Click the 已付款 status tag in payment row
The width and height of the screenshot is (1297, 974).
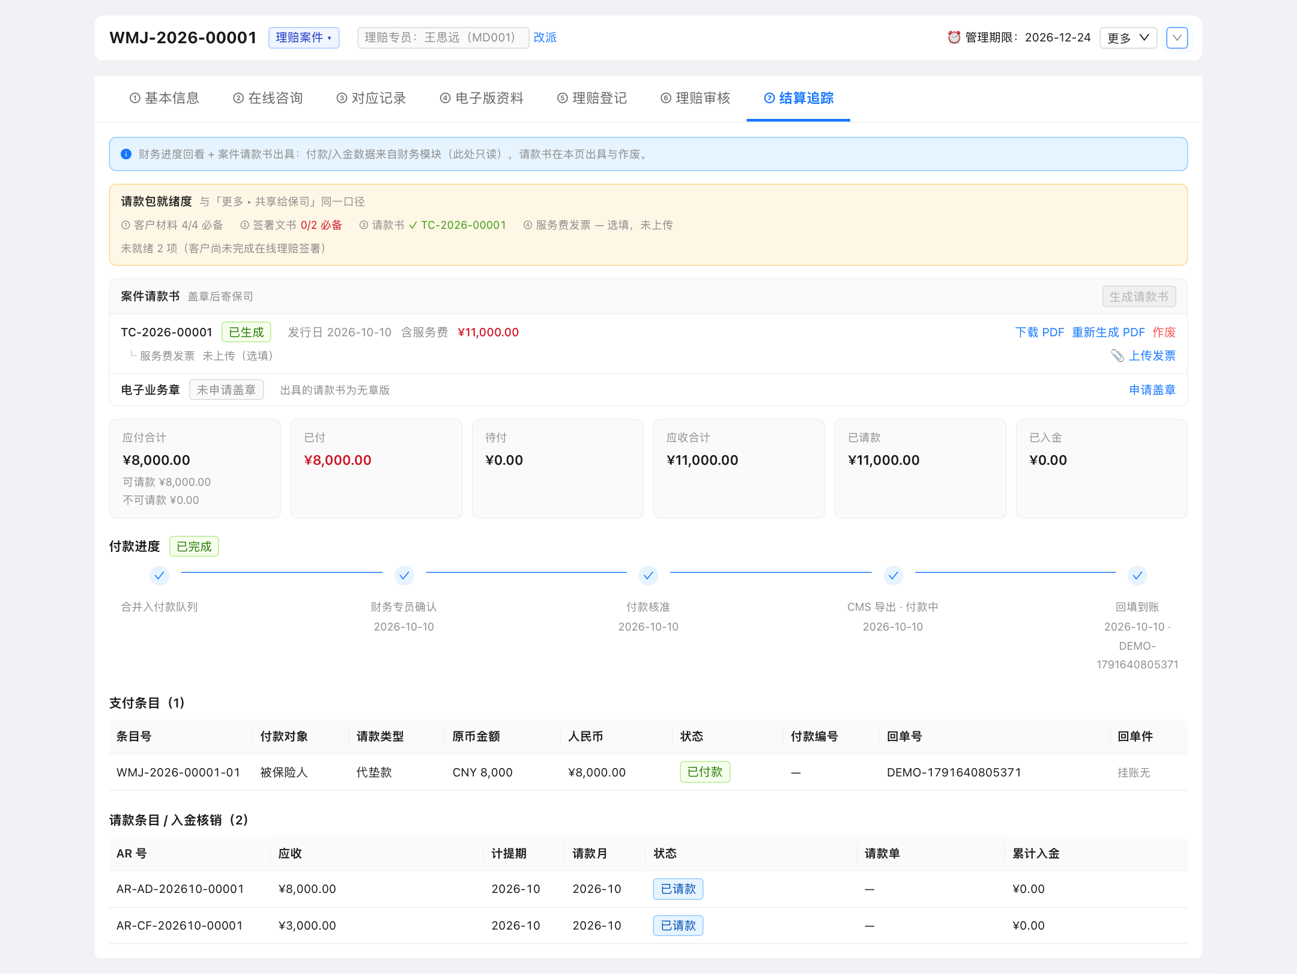(x=705, y=772)
